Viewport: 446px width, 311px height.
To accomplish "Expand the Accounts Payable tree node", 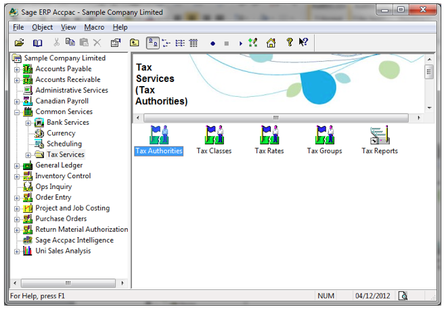I will [17, 70].
